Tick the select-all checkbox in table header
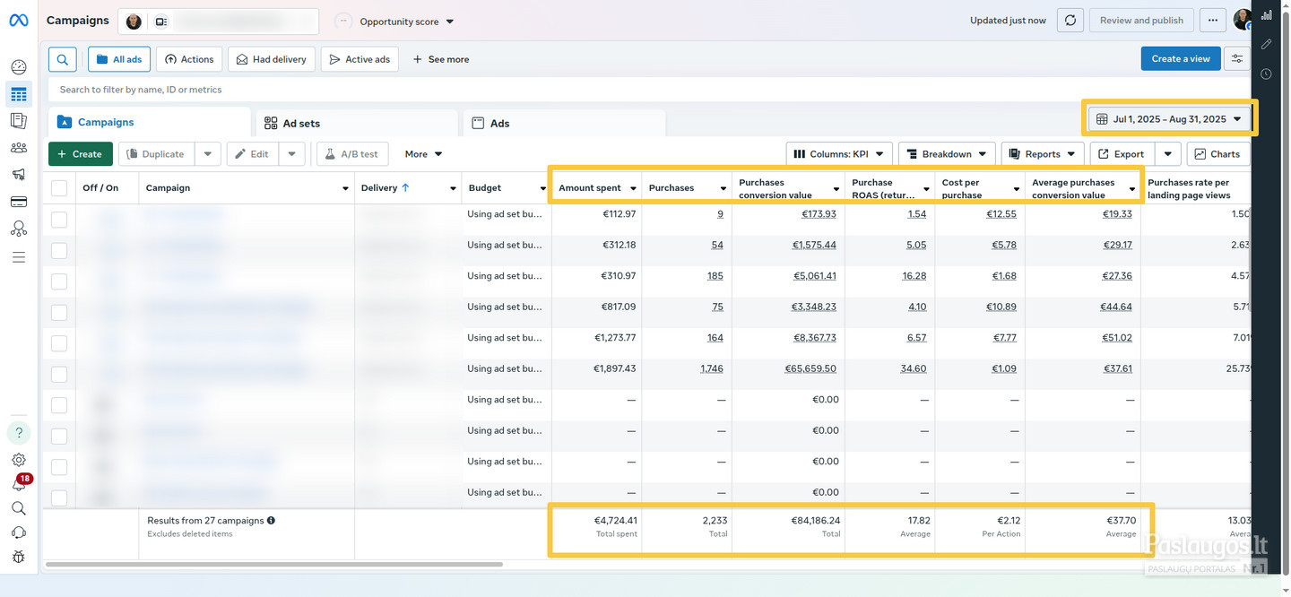The image size is (1291, 597). point(59,188)
